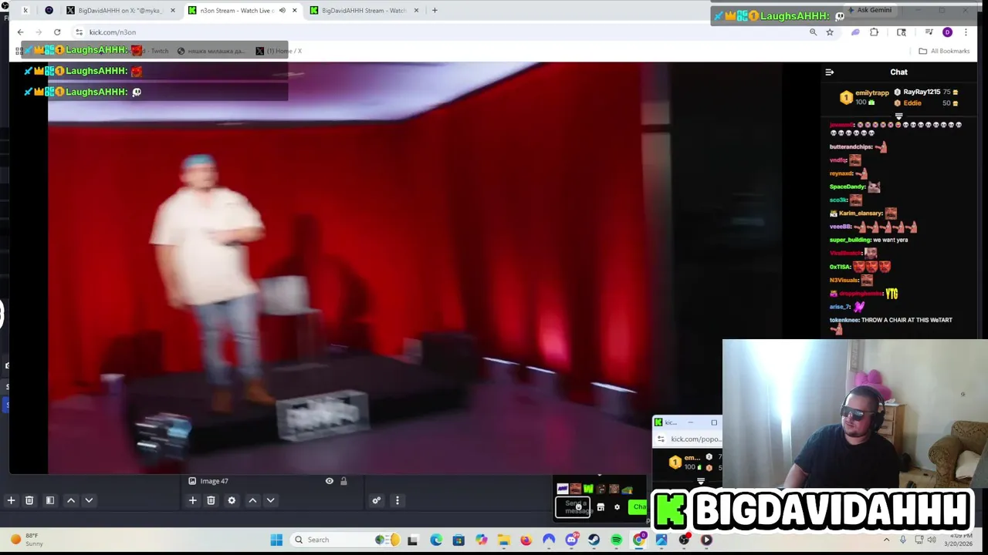
Task: Focus the Send a message field in popup
Action: coord(574,507)
